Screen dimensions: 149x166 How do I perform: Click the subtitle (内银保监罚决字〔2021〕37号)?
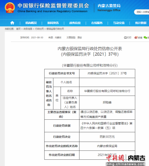(90, 54)
